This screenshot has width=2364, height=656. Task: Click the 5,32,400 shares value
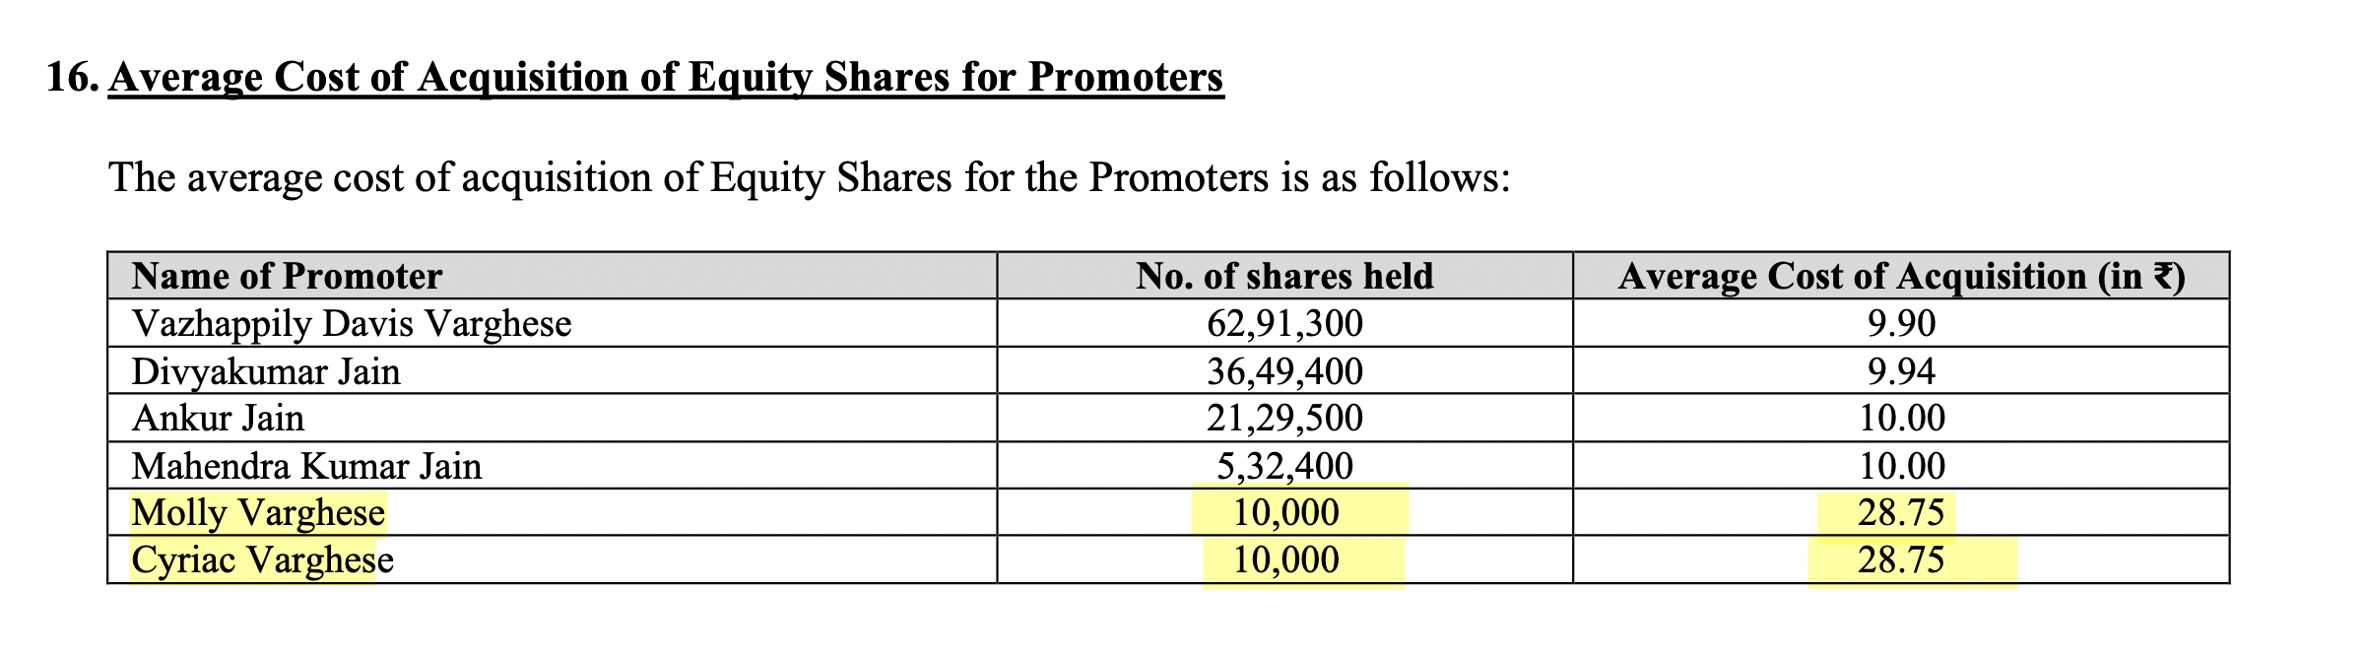tap(1284, 466)
